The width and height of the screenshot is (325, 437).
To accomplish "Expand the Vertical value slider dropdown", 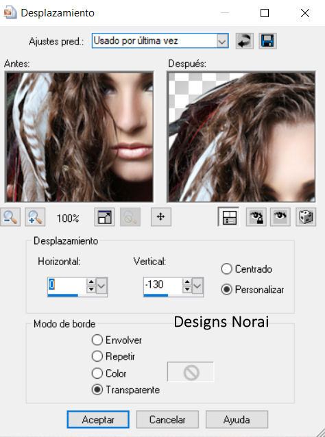I will (197, 286).
